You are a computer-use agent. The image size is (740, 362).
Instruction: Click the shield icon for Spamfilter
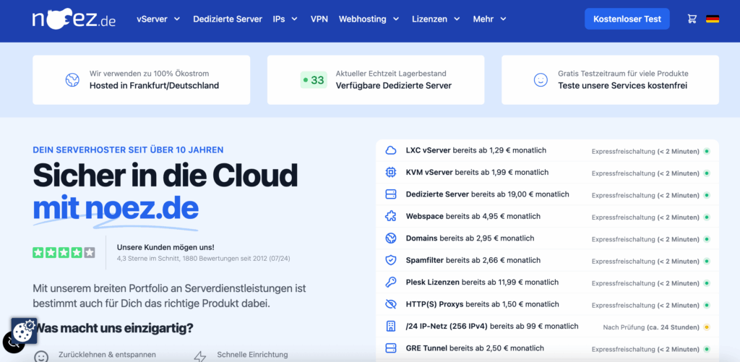pos(391,261)
